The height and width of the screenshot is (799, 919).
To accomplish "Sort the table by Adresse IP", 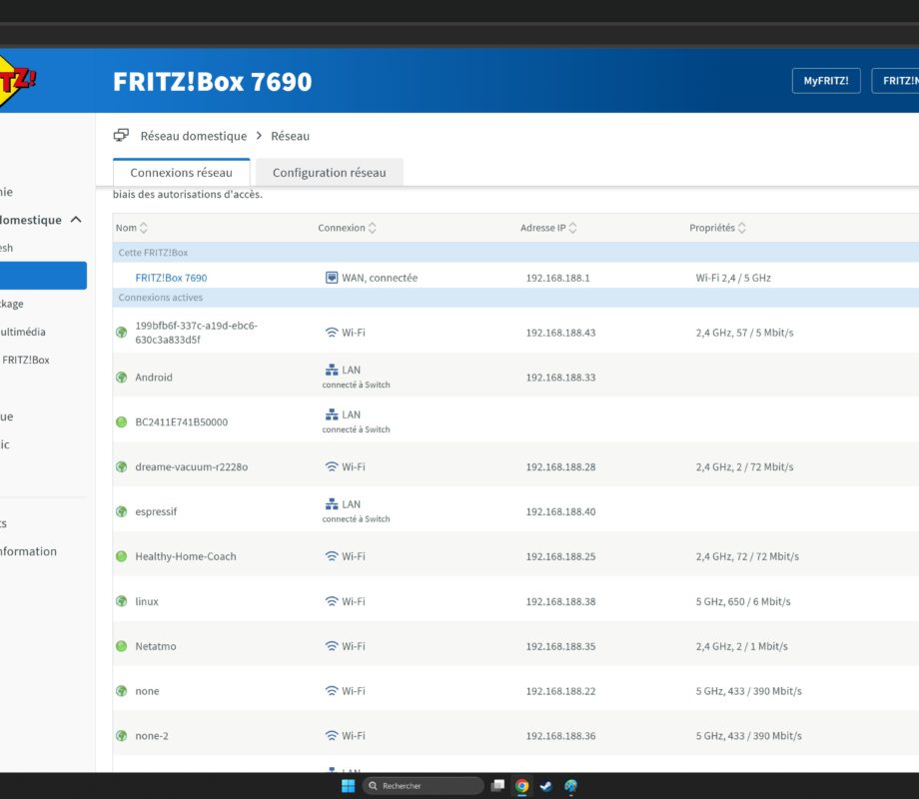I will 548,228.
